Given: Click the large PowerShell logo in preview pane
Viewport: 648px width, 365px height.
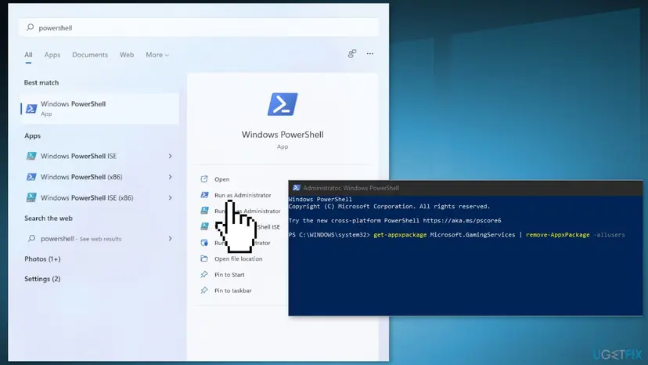Looking at the screenshot, I should 283,104.
